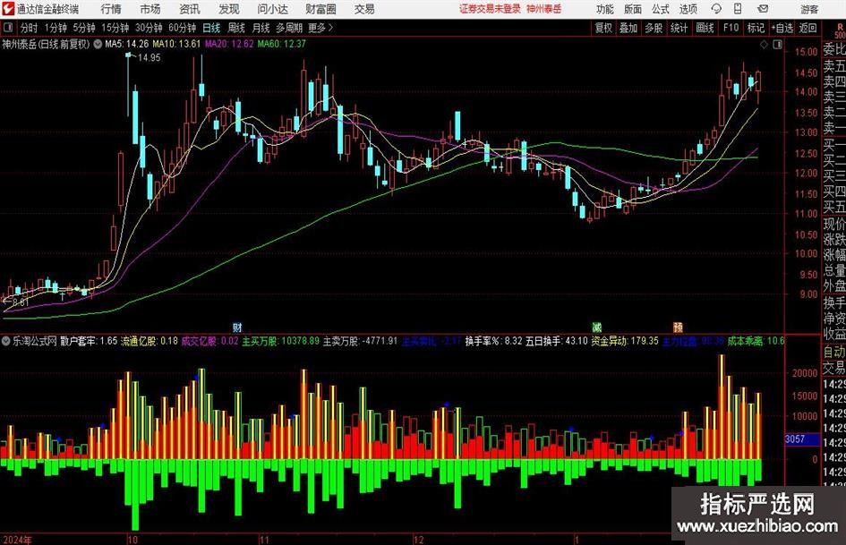Open the 资讯 menu
846x545 pixels.
coord(190,9)
